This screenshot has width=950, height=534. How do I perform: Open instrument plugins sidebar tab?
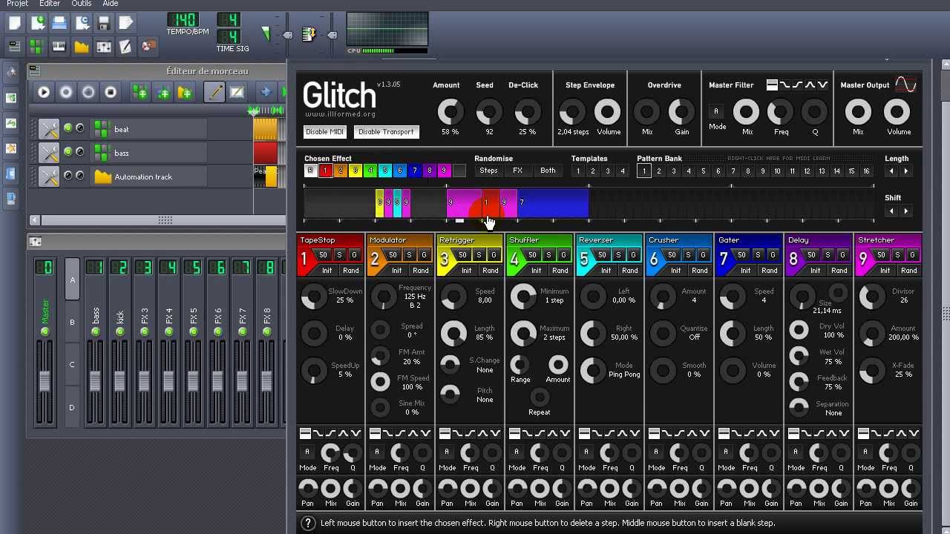tap(11, 73)
